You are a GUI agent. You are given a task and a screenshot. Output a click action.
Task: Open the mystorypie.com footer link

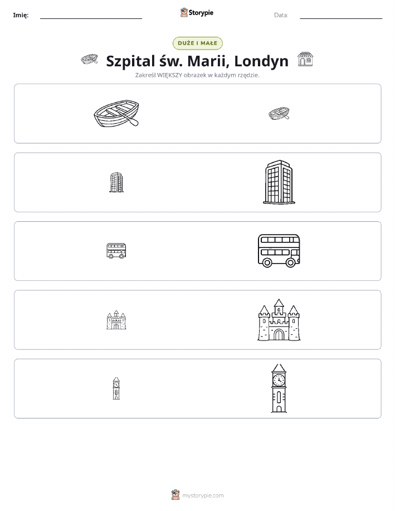coord(203,495)
